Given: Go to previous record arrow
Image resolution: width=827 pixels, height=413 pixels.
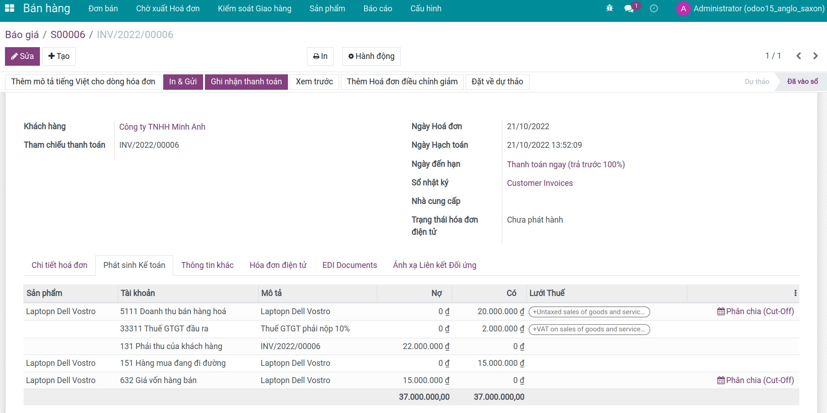Looking at the screenshot, I should click(798, 56).
